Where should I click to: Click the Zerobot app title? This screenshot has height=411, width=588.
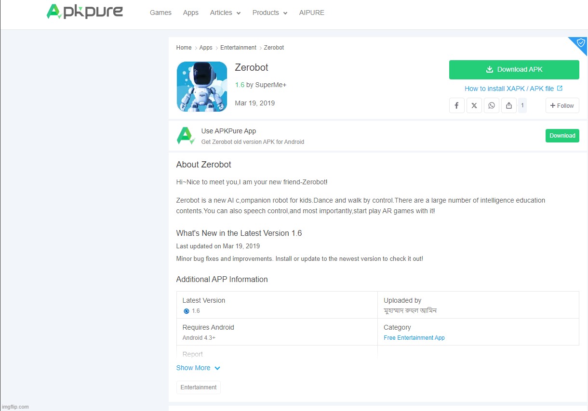coord(252,67)
